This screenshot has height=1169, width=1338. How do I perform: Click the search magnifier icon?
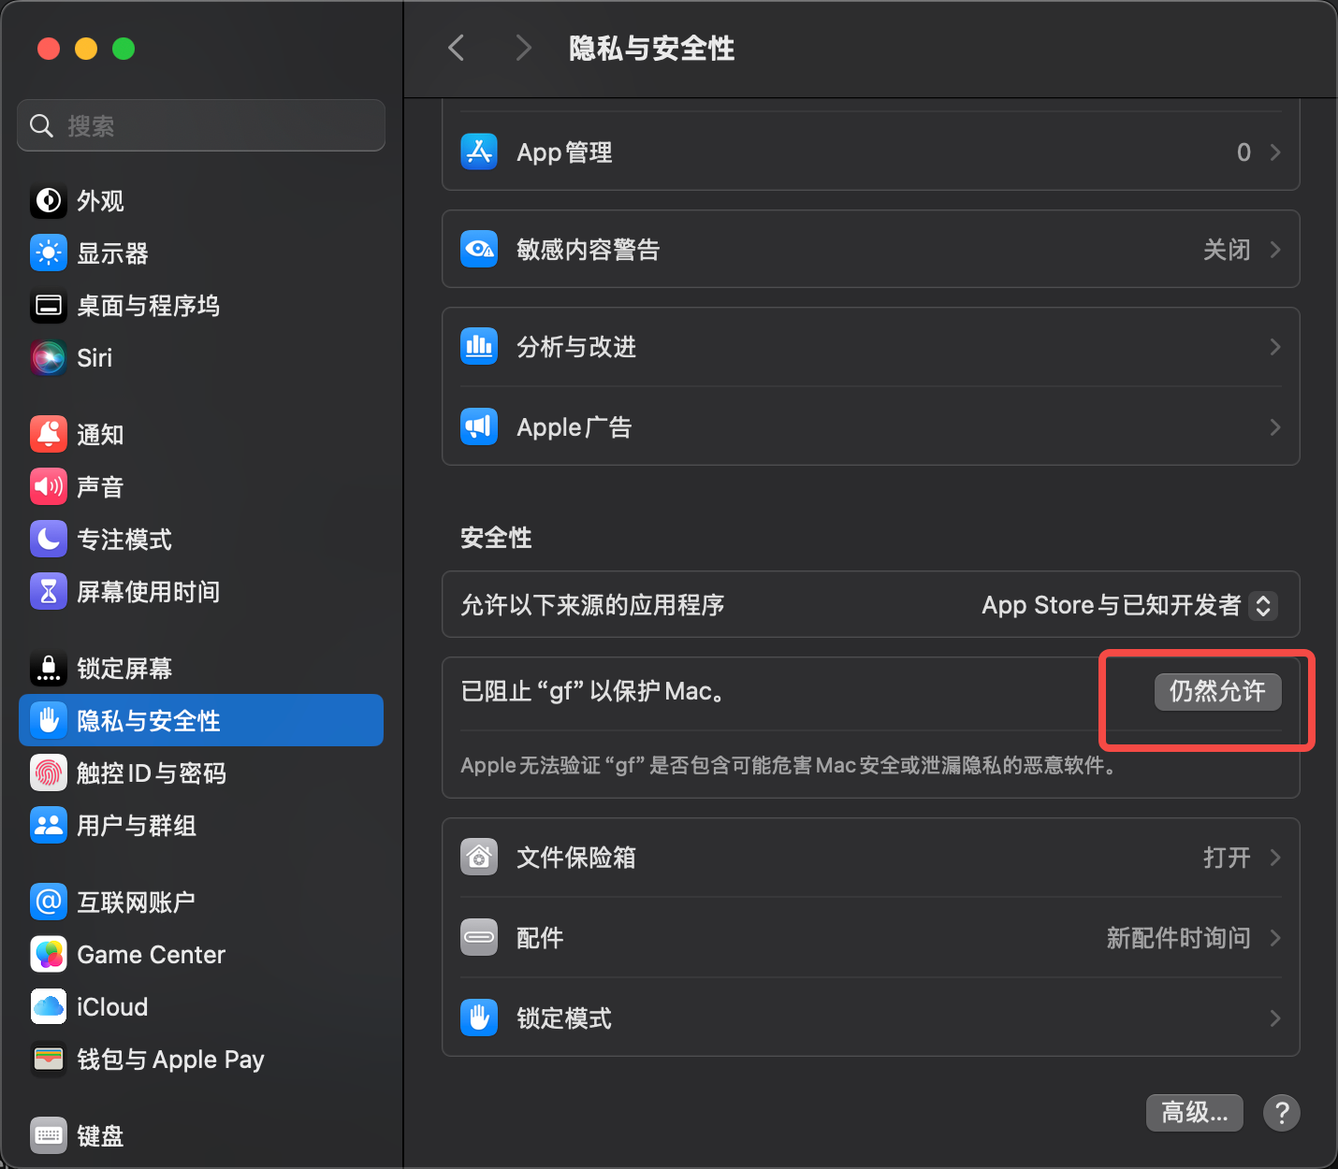41,125
